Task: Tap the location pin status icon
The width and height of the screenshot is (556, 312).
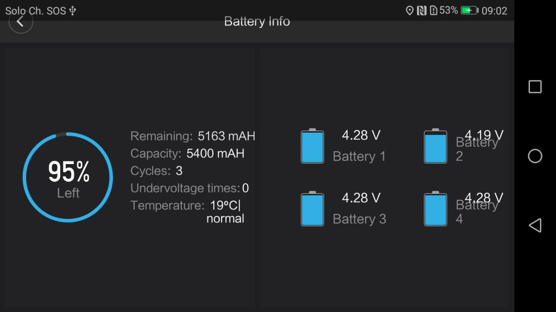Action: tap(409, 11)
